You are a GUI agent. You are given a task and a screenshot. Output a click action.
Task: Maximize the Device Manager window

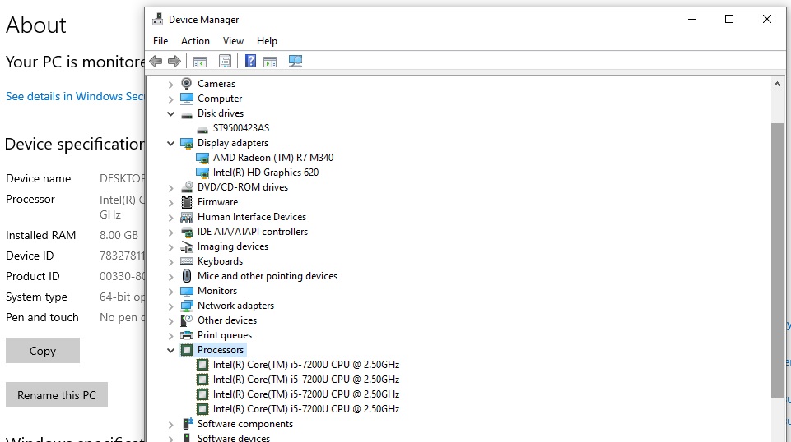tap(729, 19)
